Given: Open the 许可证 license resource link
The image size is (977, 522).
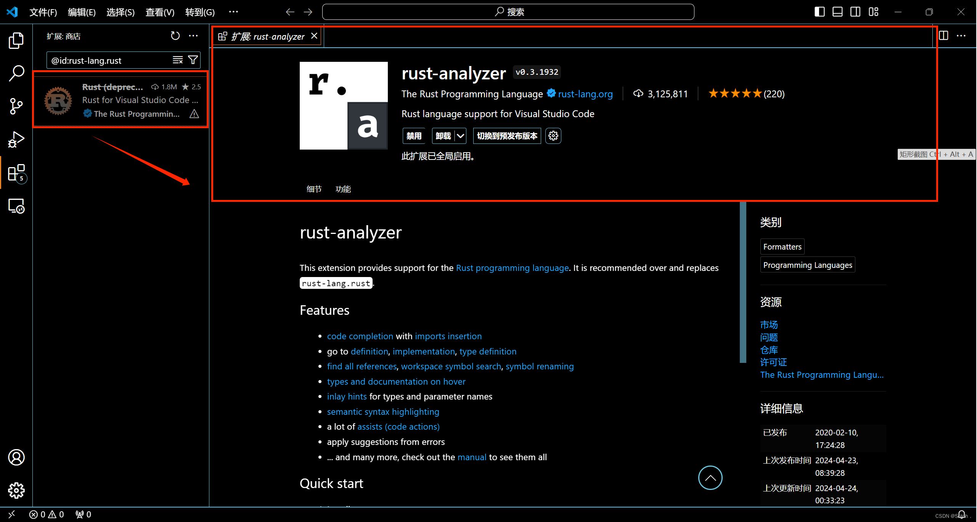Looking at the screenshot, I should point(773,362).
